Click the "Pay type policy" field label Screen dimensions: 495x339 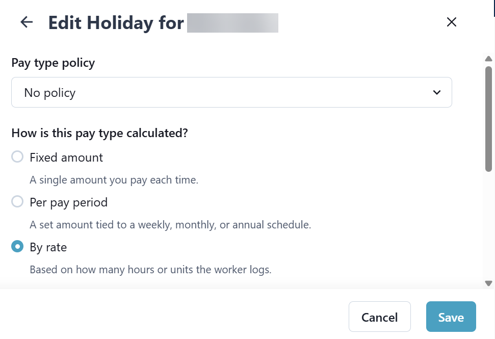pos(53,63)
